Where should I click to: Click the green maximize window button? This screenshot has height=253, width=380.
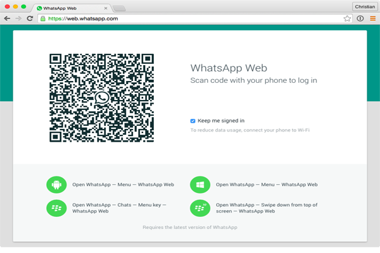(23, 6)
